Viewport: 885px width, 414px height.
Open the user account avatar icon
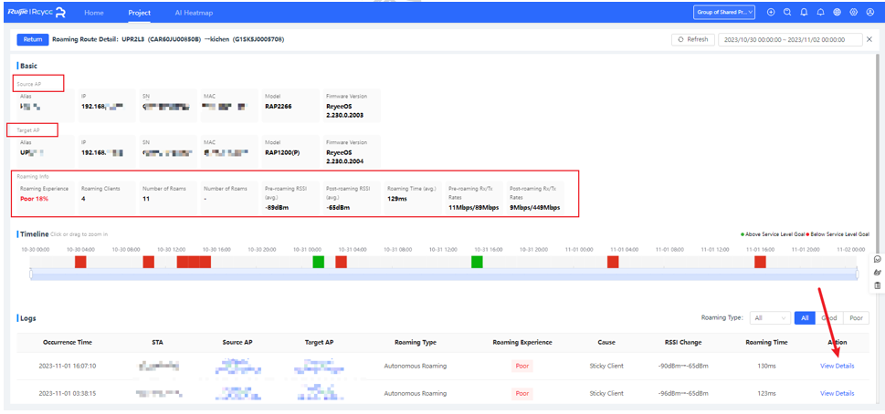(869, 13)
